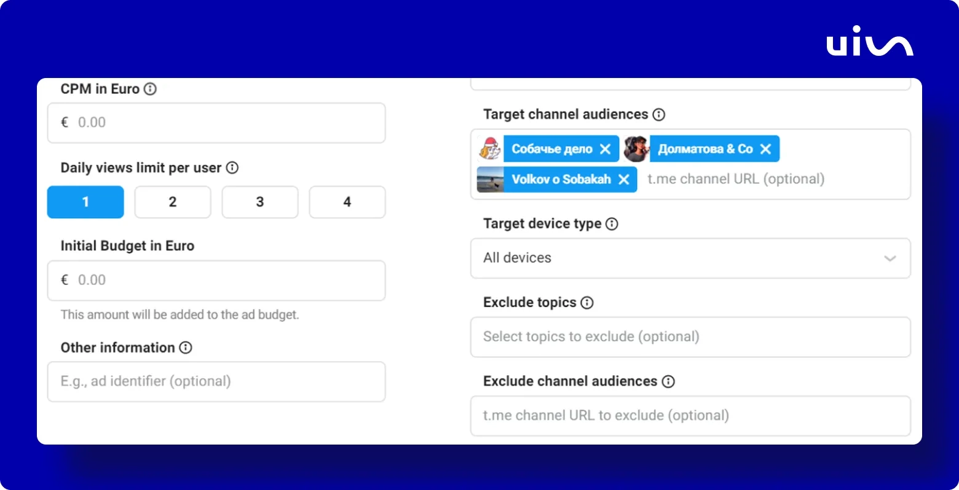This screenshot has height=490, width=959.
Task: Click the Target device type info icon
Action: click(x=612, y=224)
